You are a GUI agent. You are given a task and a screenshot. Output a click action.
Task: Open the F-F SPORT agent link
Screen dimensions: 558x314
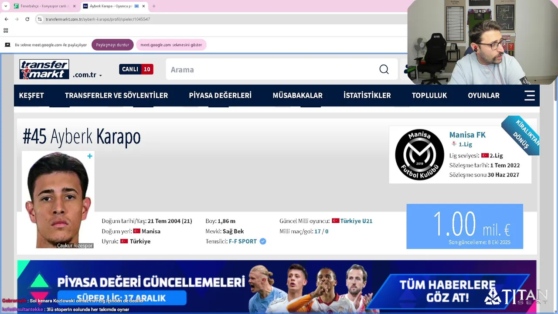point(243,242)
